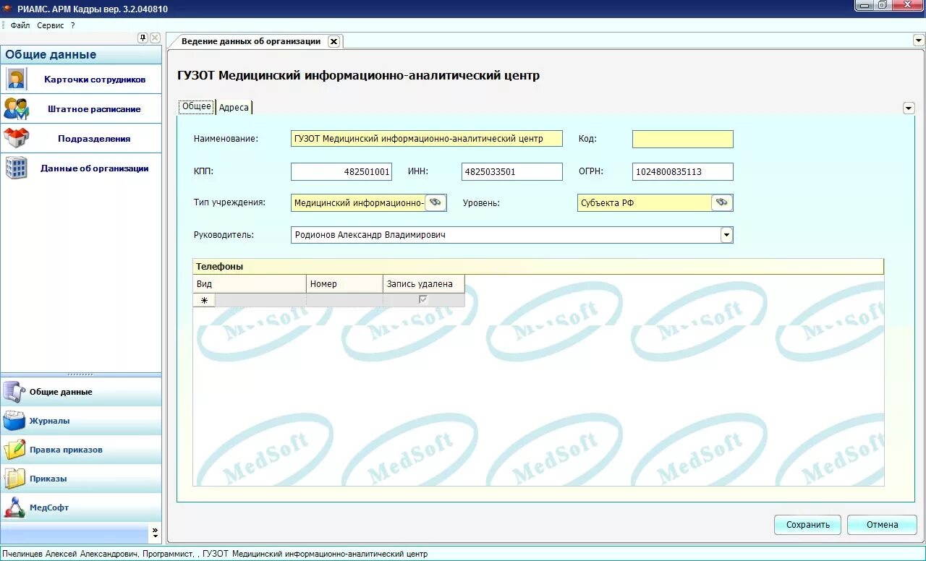
Task: Click the Подразделения houses icon
Action: pos(16,138)
